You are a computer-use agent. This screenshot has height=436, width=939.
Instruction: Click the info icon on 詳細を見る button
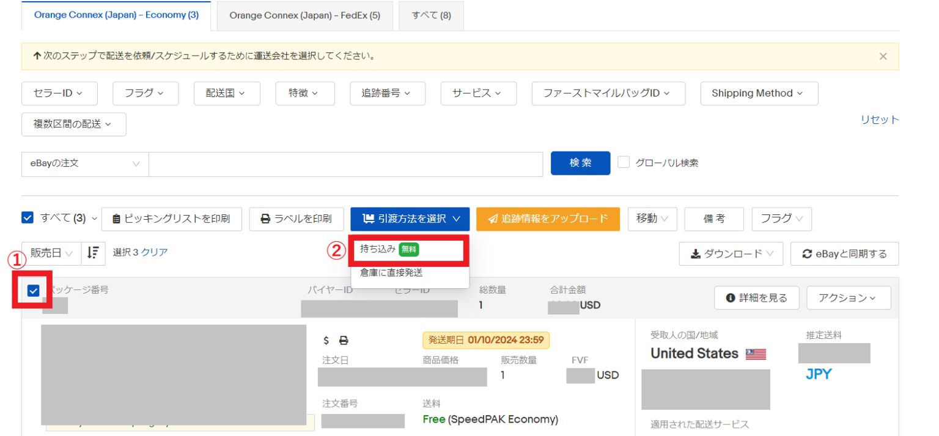tap(731, 297)
